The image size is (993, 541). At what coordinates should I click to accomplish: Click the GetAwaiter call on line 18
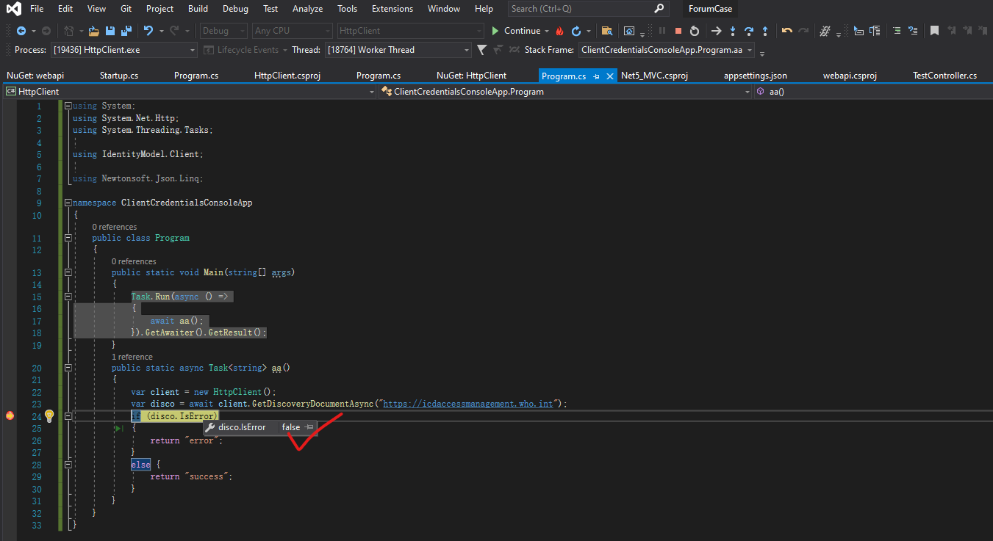[x=170, y=333]
